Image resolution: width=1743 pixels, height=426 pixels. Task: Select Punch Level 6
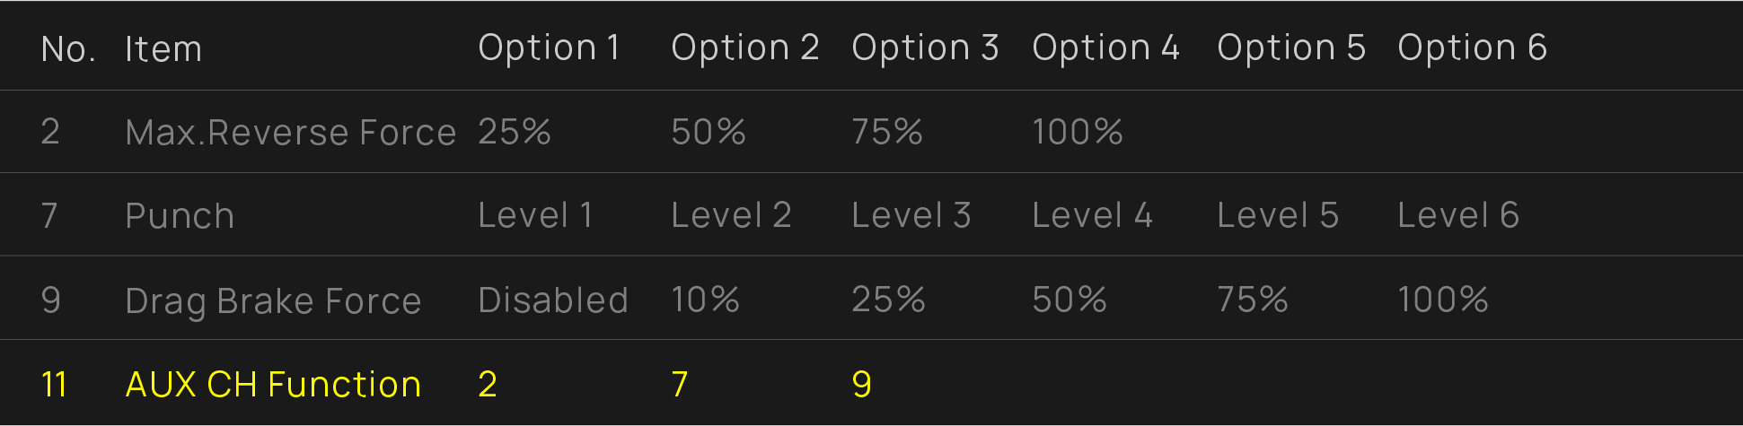1457,215
